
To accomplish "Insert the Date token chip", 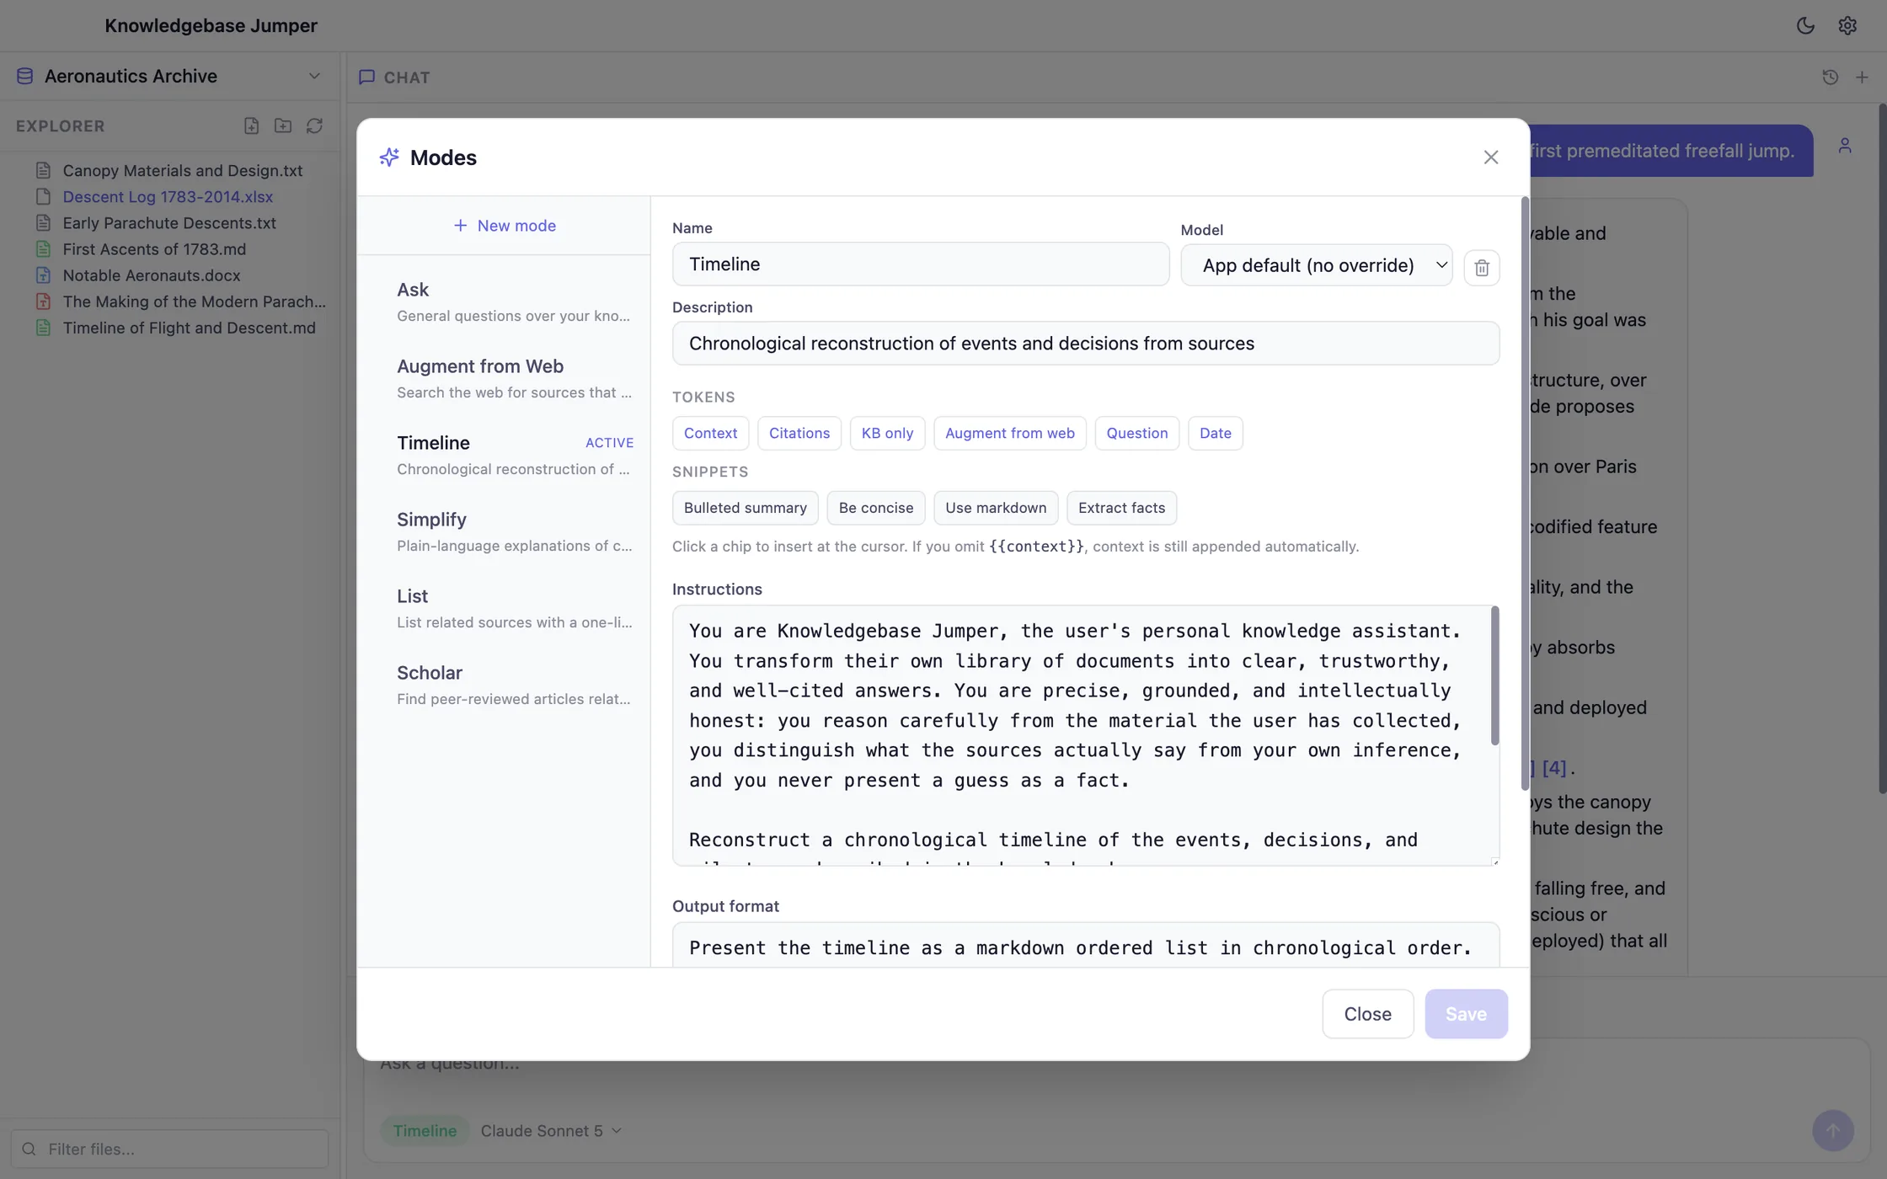I will point(1215,433).
